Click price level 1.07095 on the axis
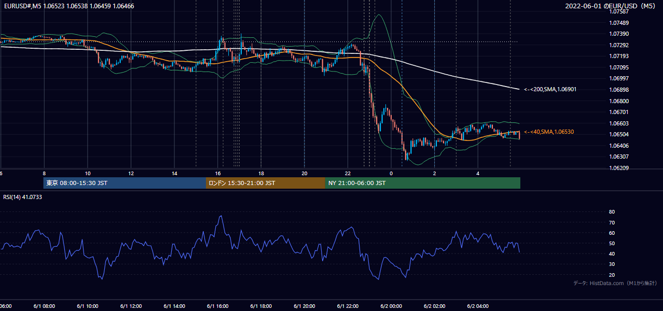 pos(619,67)
